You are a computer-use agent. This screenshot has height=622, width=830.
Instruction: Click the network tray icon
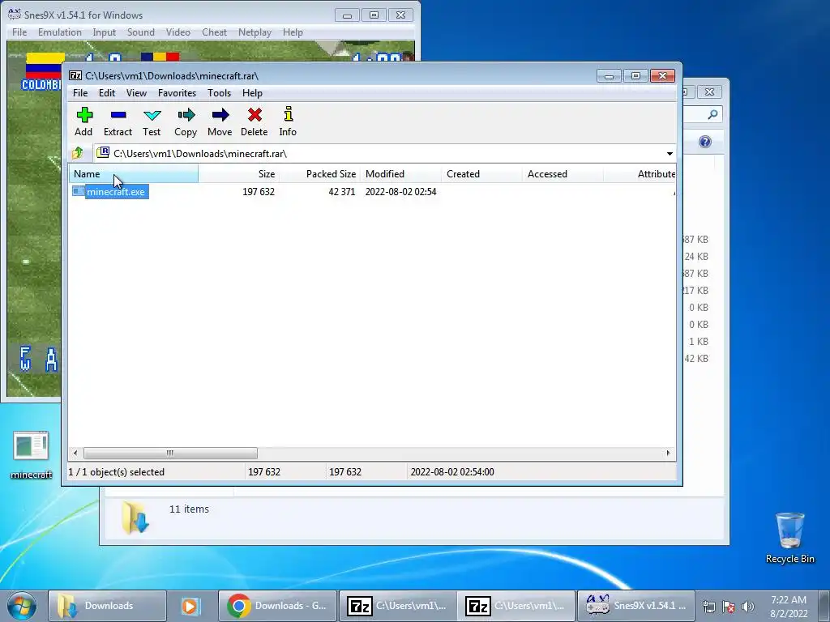708,606
